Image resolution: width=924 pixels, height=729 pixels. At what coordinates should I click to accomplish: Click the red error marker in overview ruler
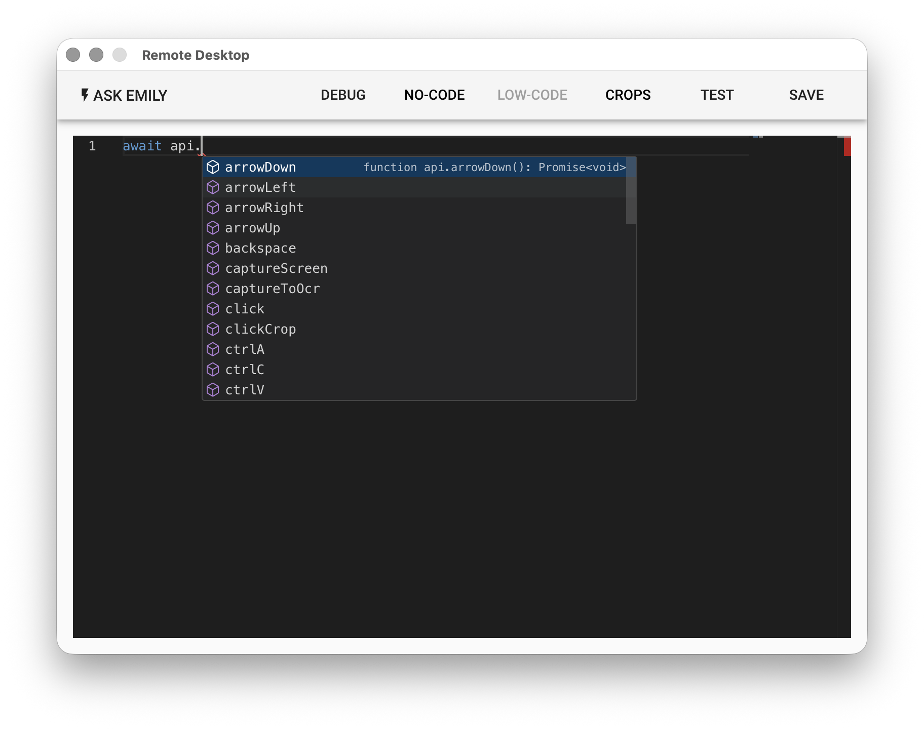pos(847,146)
